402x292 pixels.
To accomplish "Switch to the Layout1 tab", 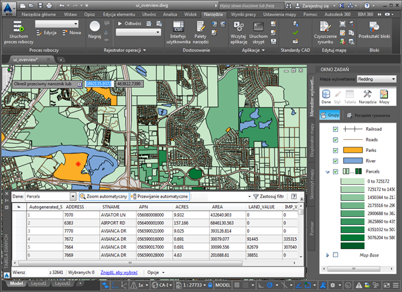I will click(x=40, y=284).
